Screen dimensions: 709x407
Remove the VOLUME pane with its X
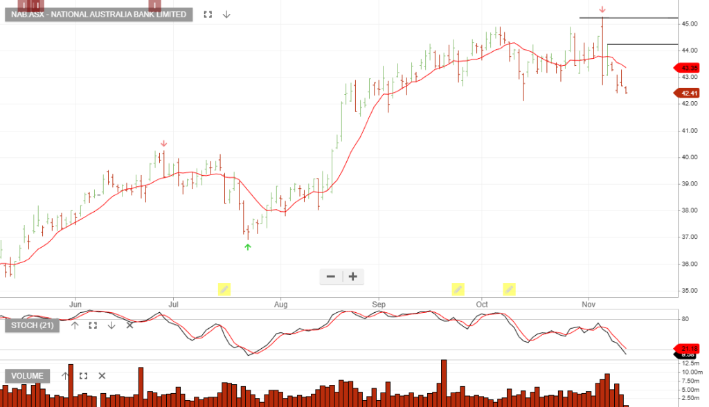pos(102,376)
